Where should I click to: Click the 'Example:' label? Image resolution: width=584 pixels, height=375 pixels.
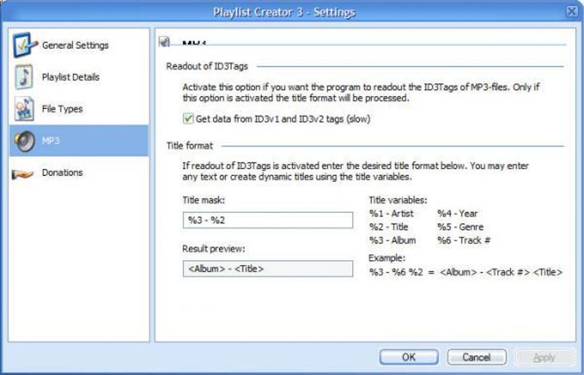pyautogui.click(x=387, y=258)
